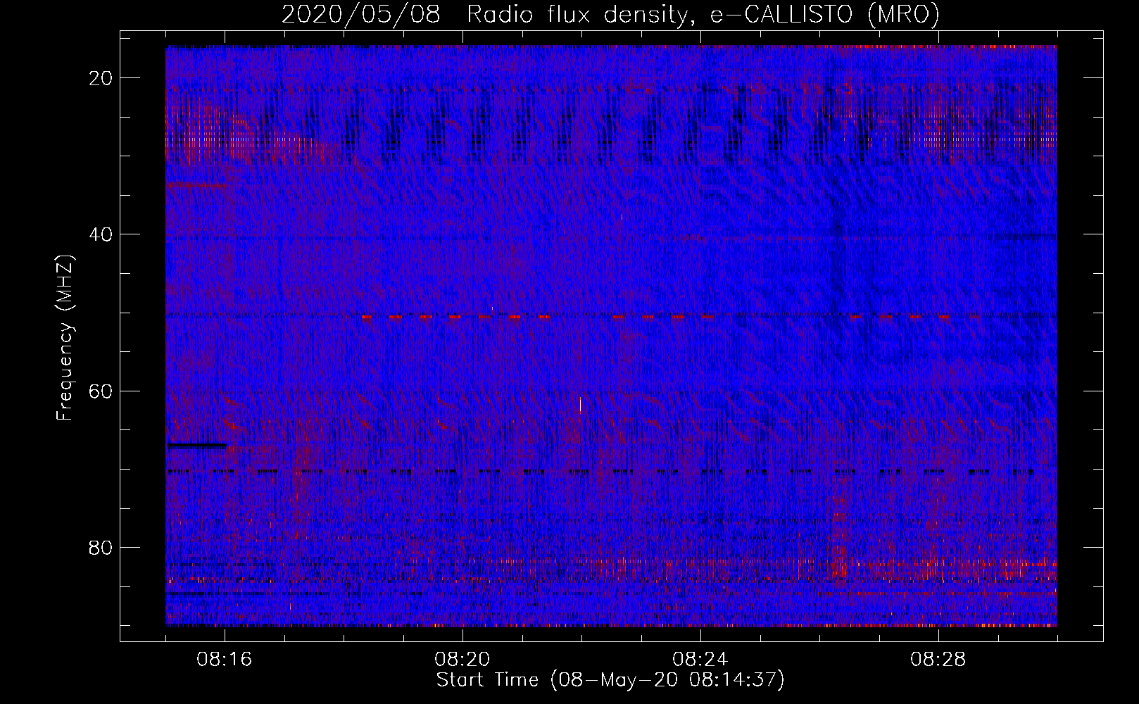Click the 60 frequency tick label
1139x704 pixels.
(101, 391)
